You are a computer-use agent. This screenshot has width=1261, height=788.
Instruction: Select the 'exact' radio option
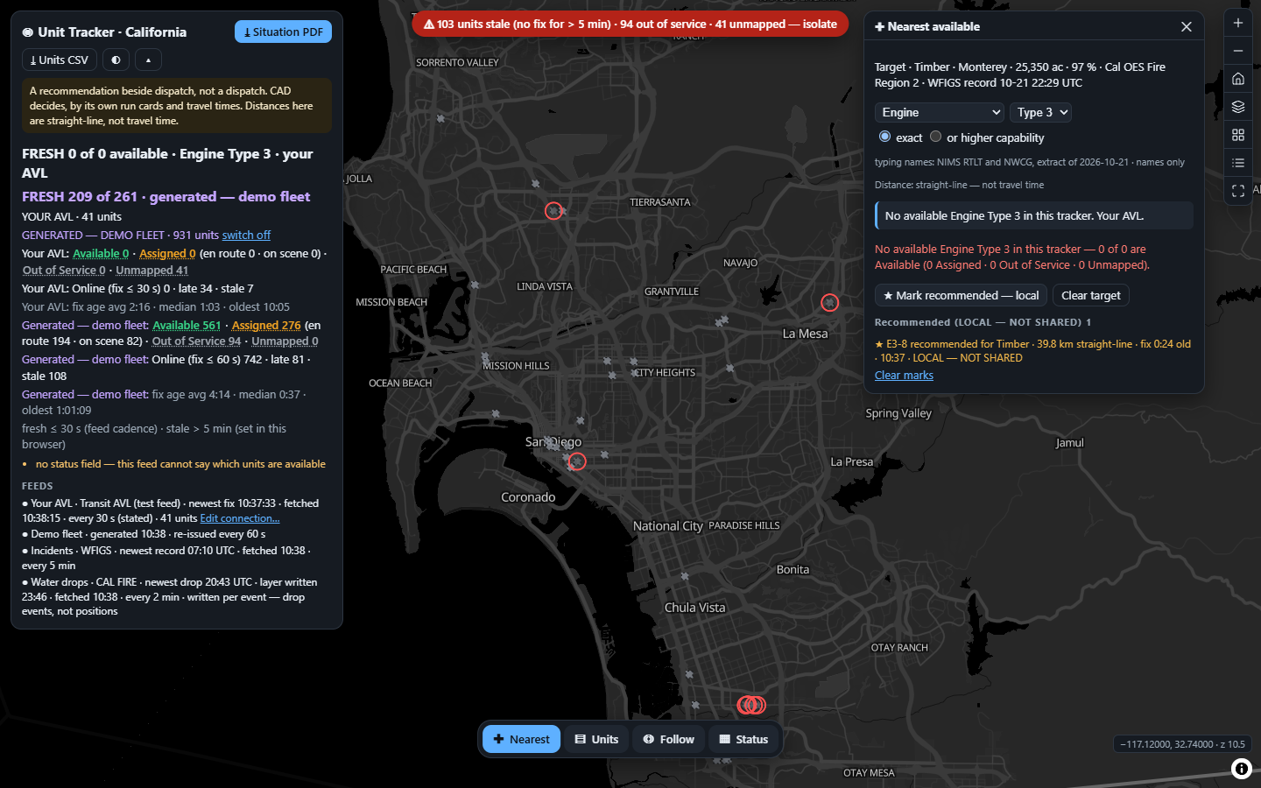[x=884, y=137]
